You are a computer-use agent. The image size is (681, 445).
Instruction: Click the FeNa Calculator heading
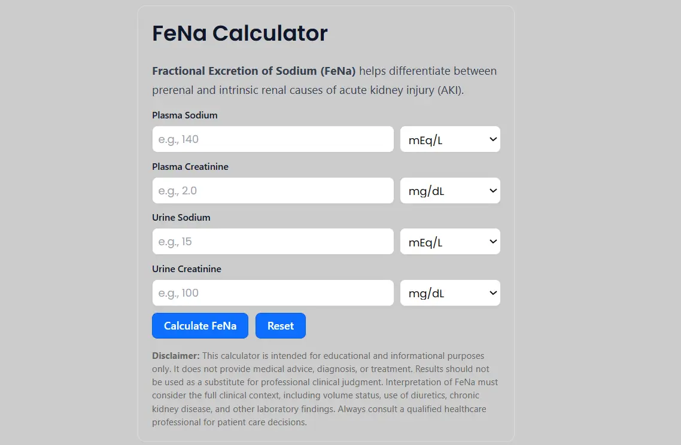coord(239,33)
